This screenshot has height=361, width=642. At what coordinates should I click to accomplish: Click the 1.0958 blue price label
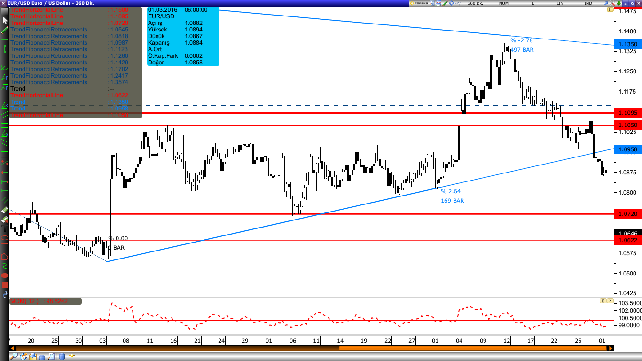[x=628, y=149]
